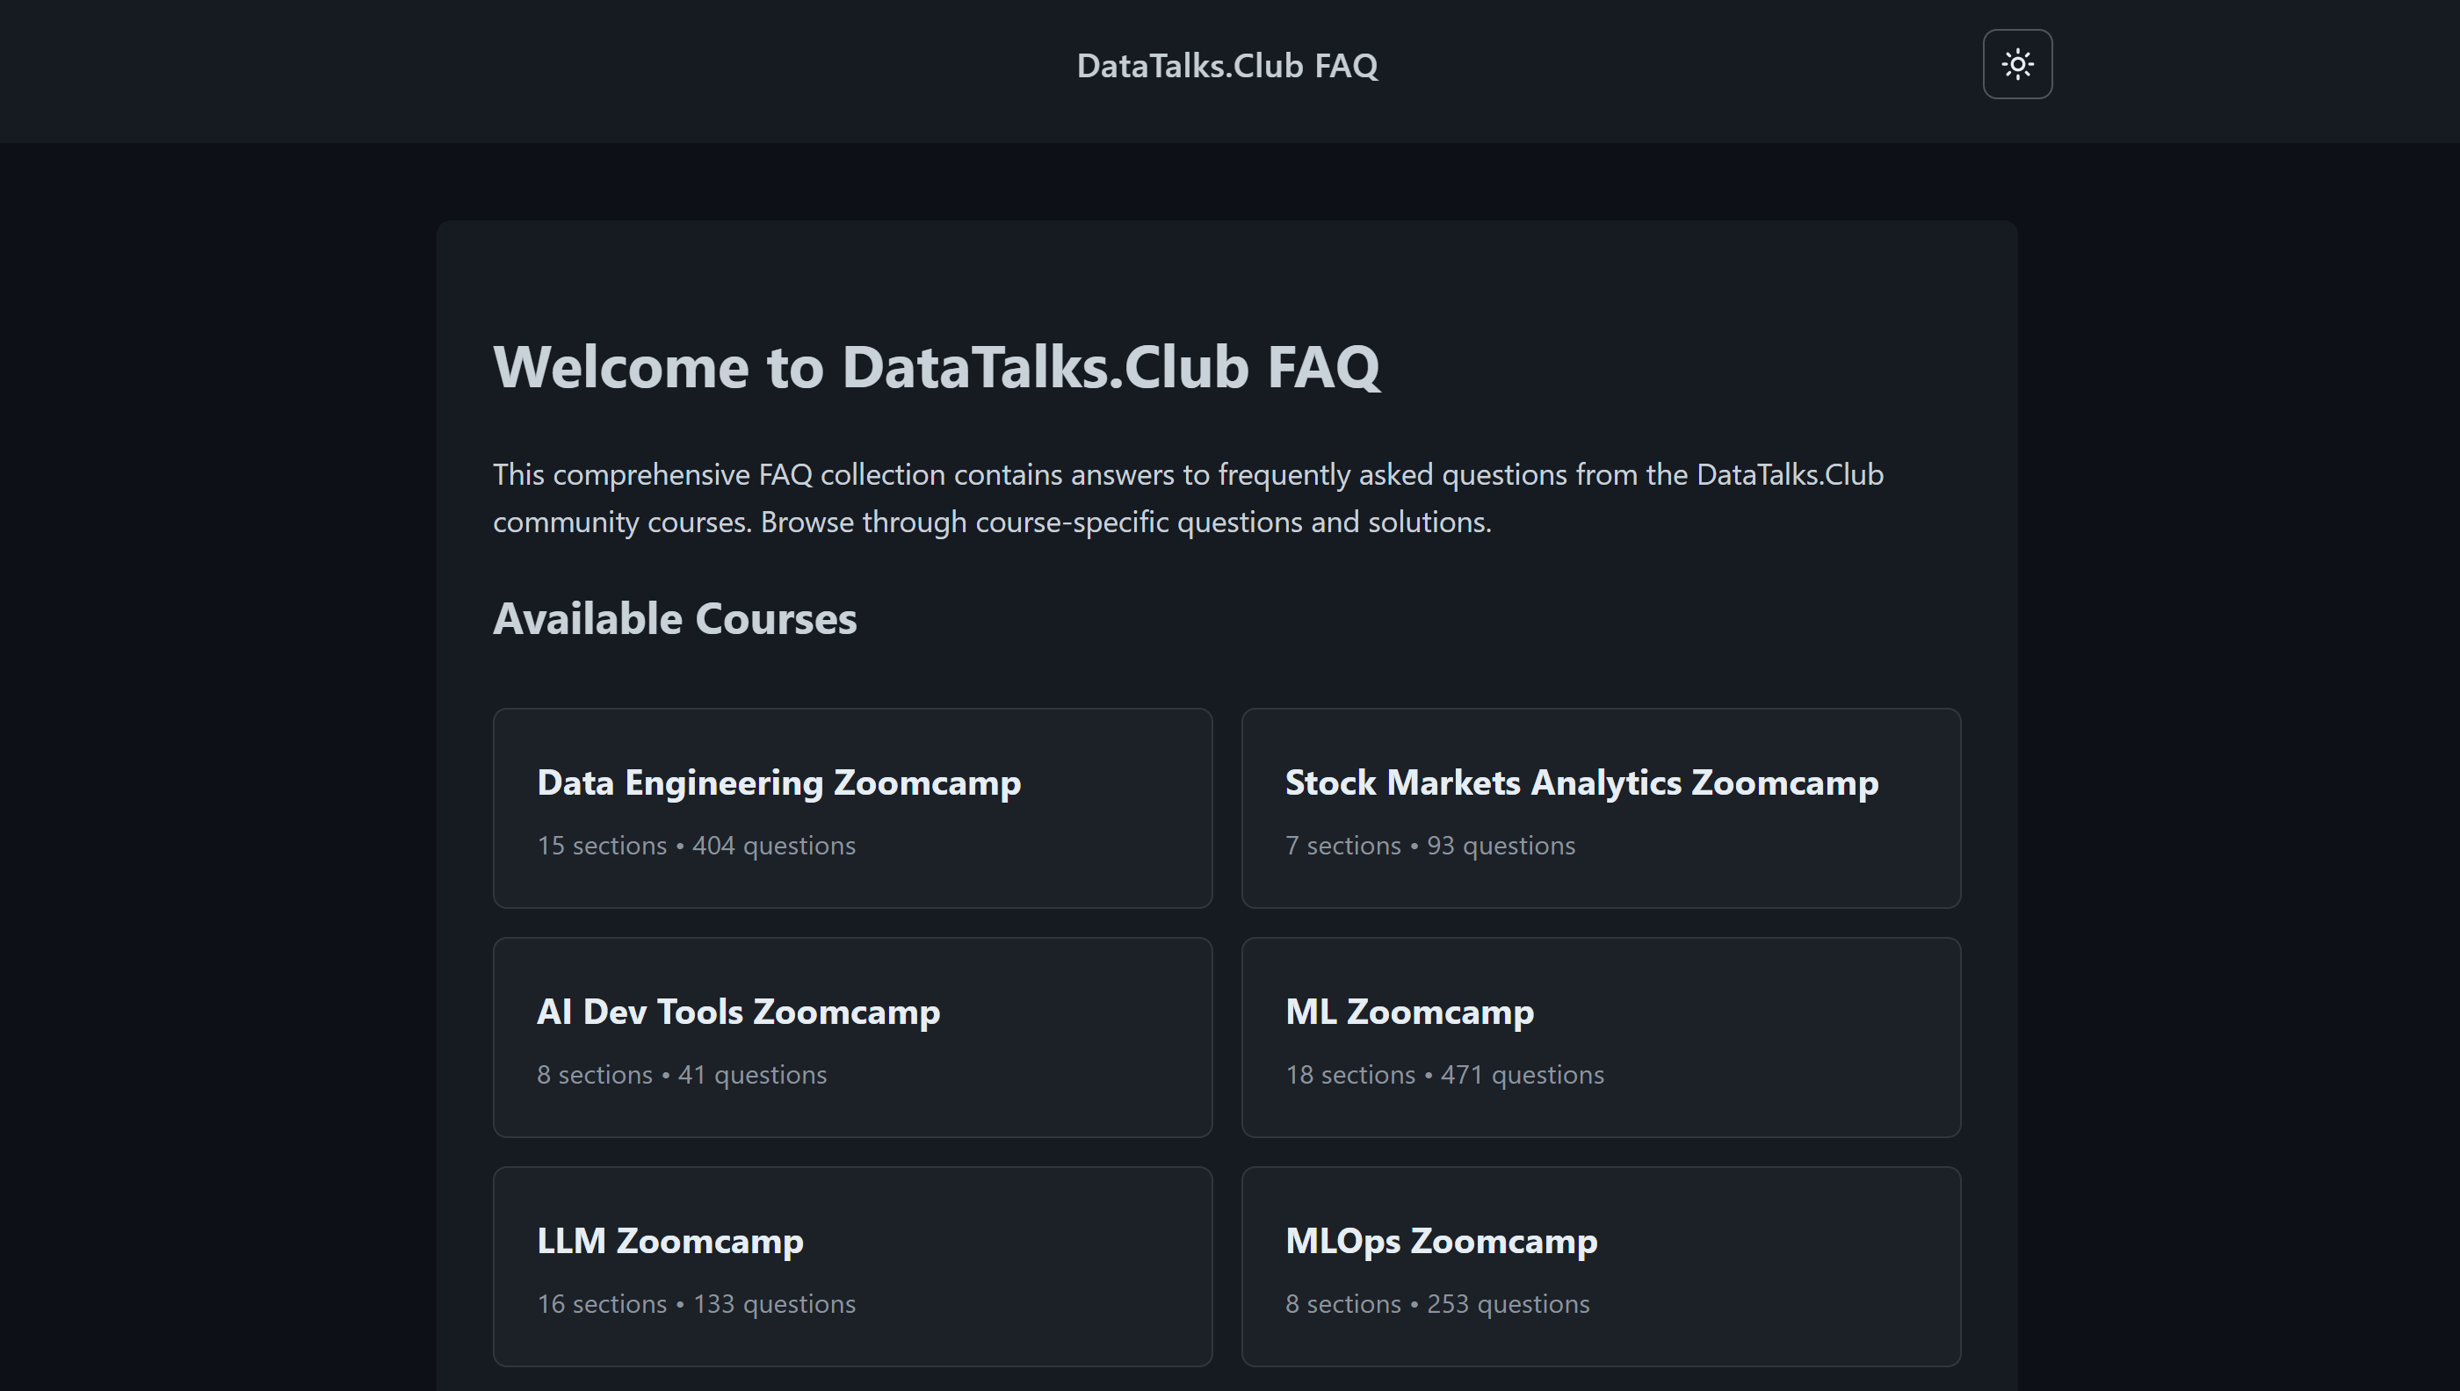Click the DataTalks.Club mention in intro paragraph

[1789, 475]
